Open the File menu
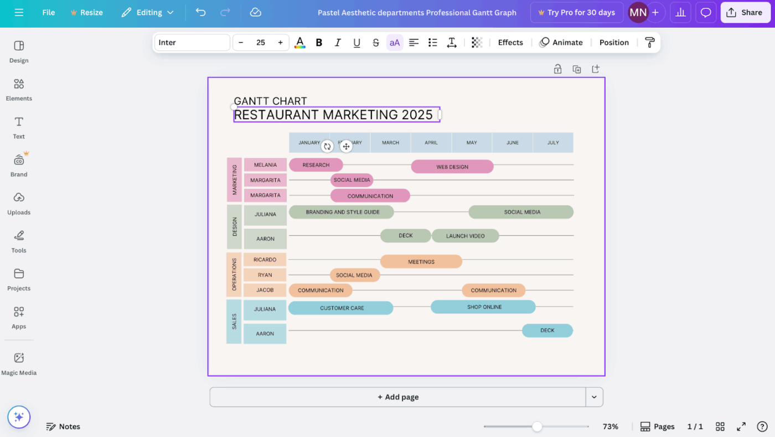775x437 pixels. pos(49,12)
